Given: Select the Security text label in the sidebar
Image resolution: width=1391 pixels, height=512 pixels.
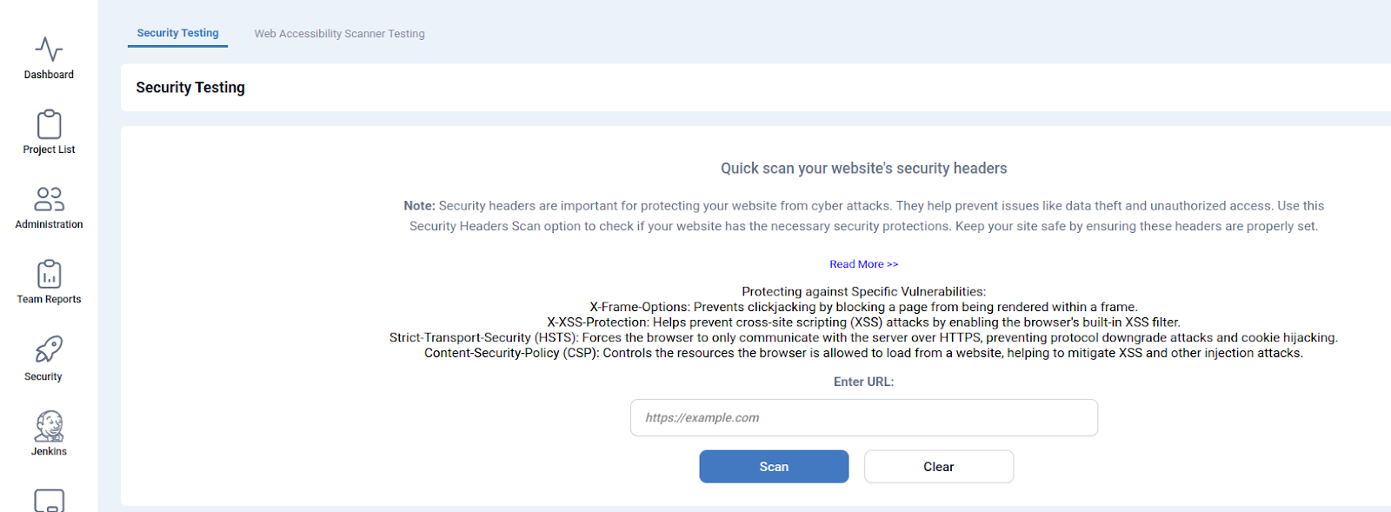Looking at the screenshot, I should [43, 376].
